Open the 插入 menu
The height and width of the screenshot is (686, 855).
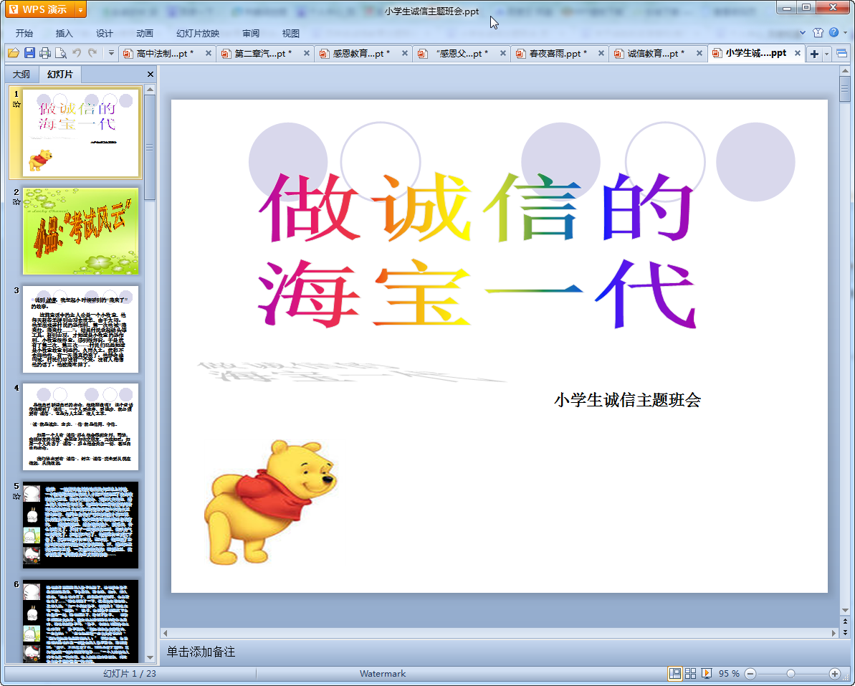coord(64,33)
